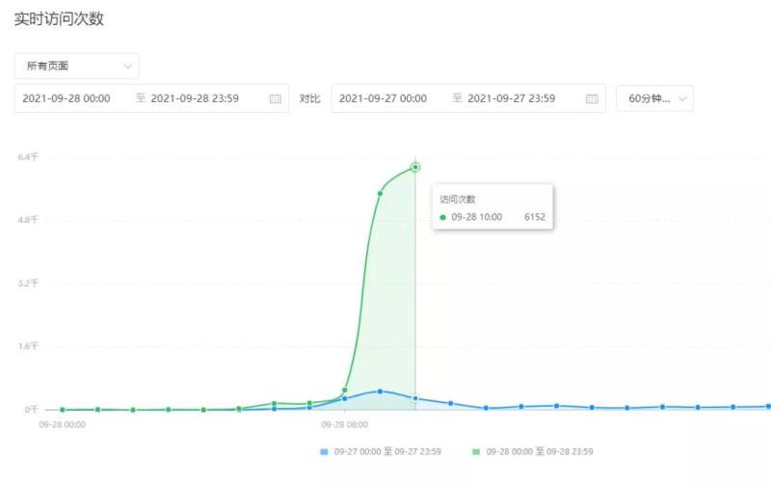The height and width of the screenshot is (487, 771).
Task: Click y-axis label 4.8千
Action: [28, 220]
